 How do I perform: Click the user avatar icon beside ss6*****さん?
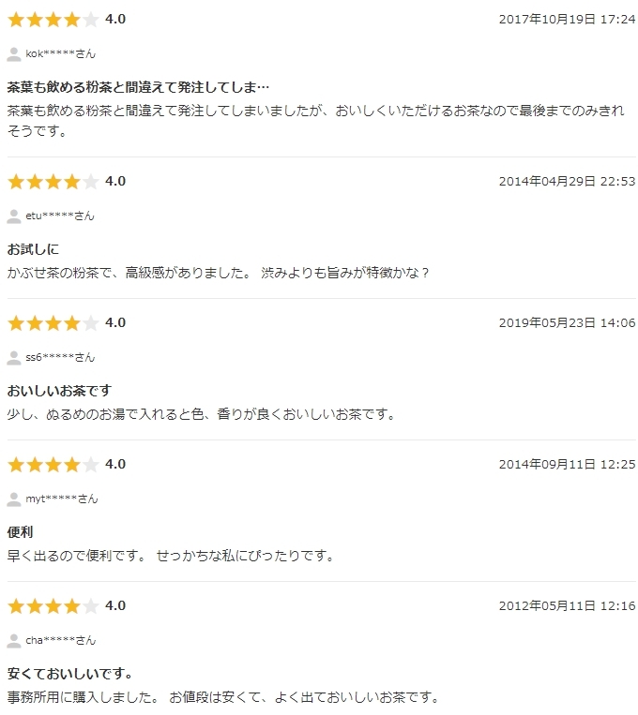pos(14,358)
